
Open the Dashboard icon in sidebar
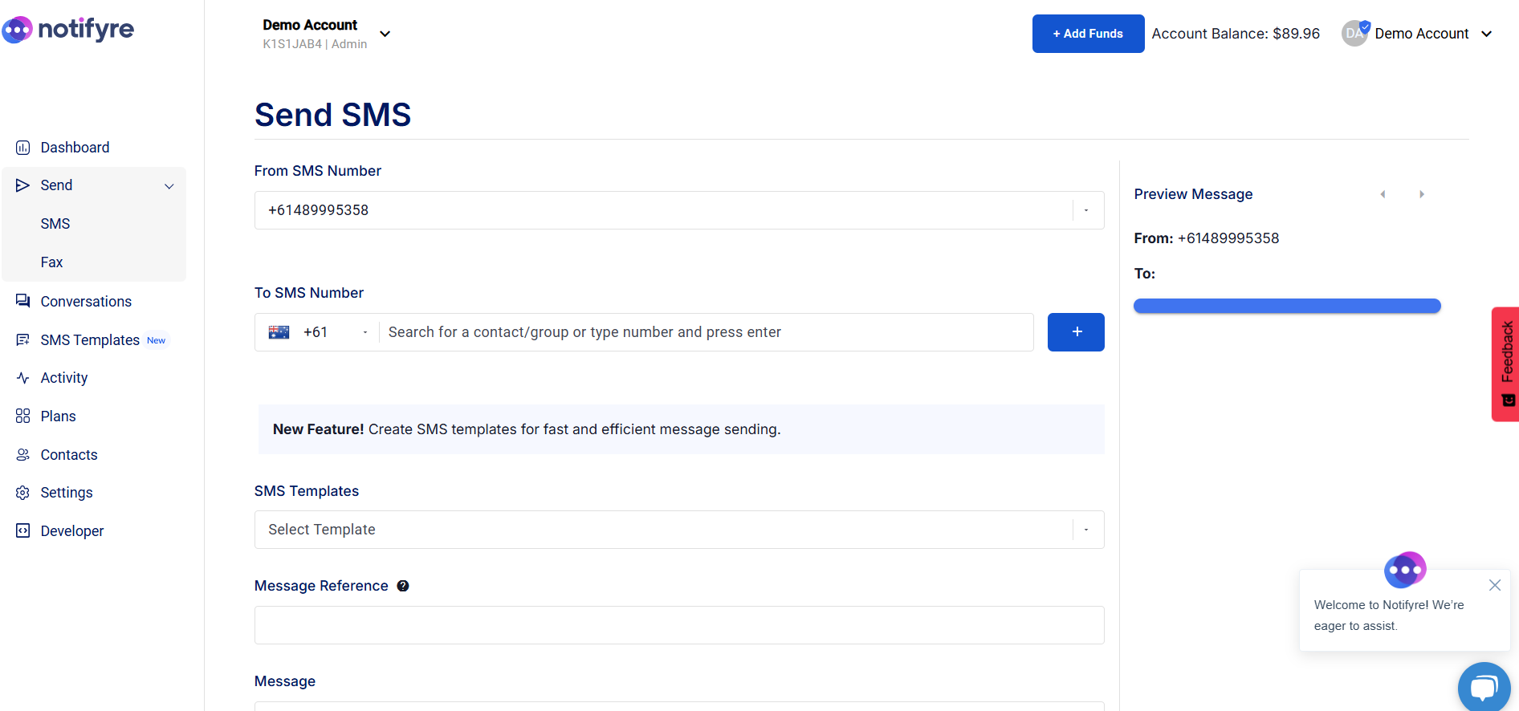pos(23,148)
